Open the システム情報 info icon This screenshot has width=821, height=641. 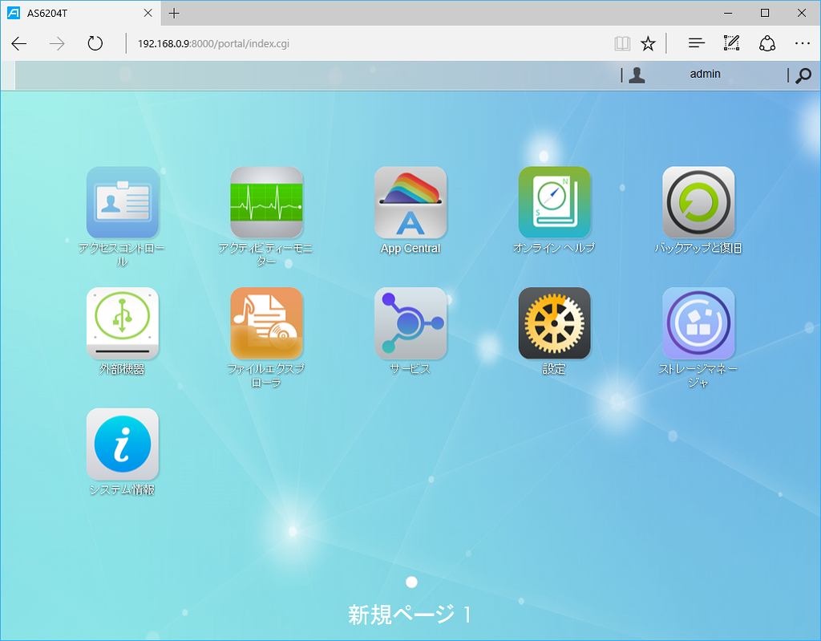click(123, 444)
